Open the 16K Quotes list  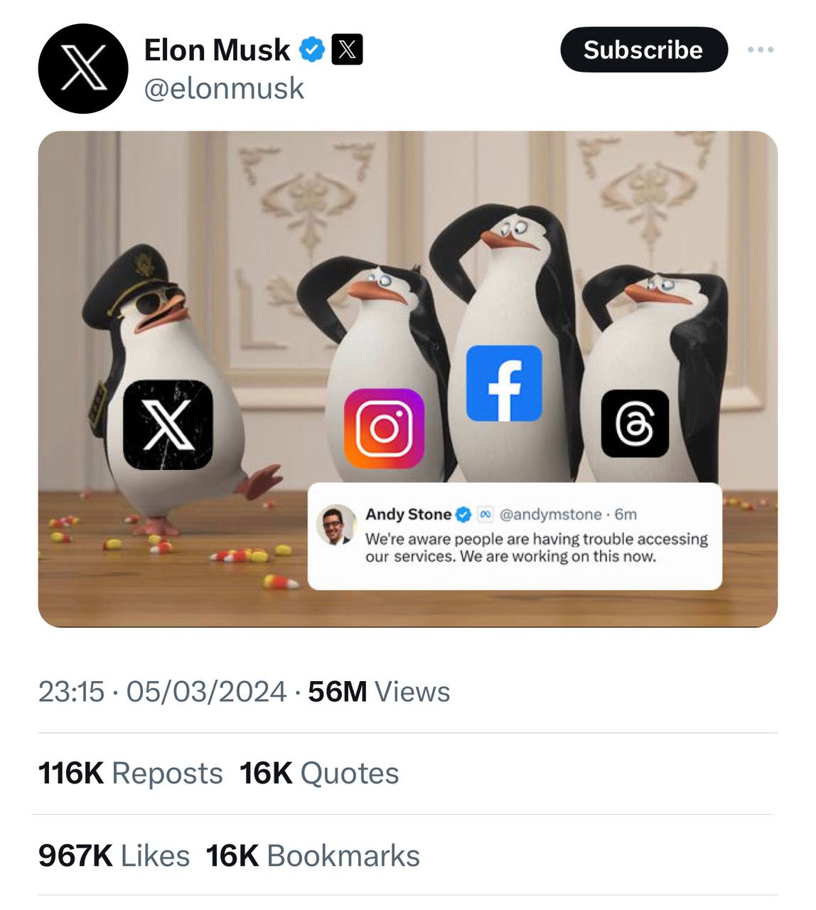[319, 773]
